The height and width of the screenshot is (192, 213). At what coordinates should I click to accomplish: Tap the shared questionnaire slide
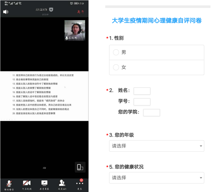pyautogui.click(x=44, y=94)
